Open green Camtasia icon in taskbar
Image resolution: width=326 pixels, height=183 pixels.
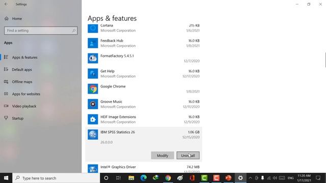[204, 178]
